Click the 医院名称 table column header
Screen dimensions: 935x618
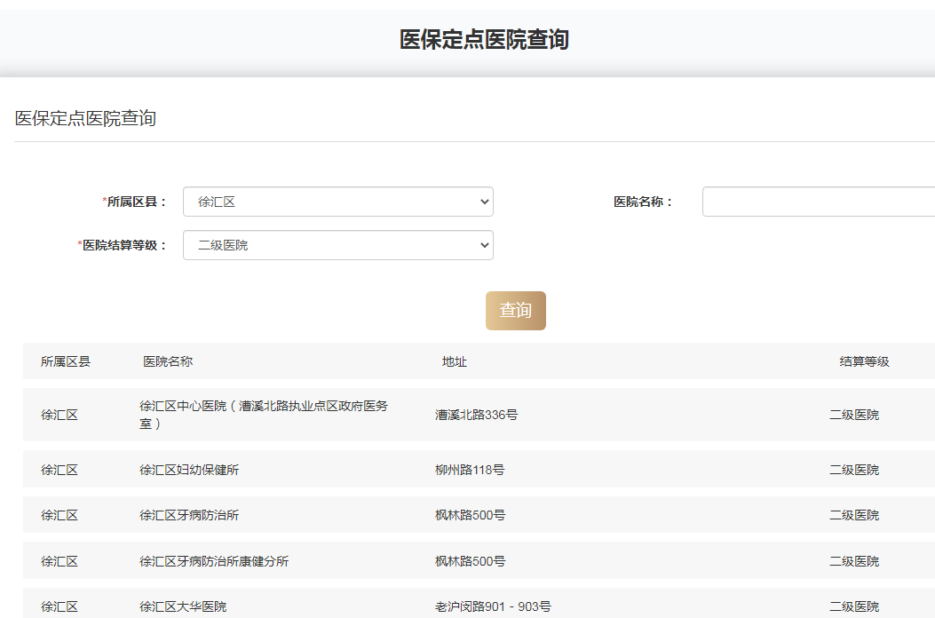click(x=168, y=361)
